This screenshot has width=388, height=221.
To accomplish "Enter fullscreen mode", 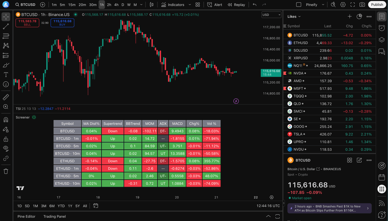I will [x=352, y=5].
